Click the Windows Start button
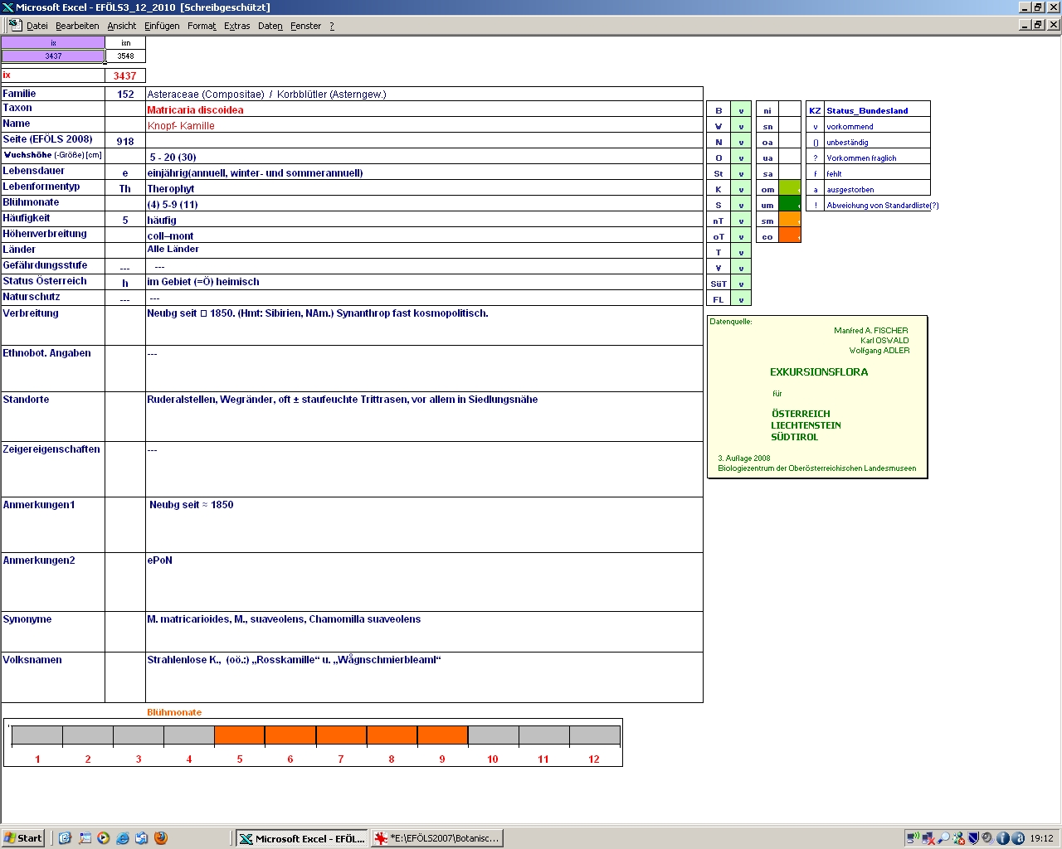Viewport: 1062px width, 849px height. coord(23,838)
